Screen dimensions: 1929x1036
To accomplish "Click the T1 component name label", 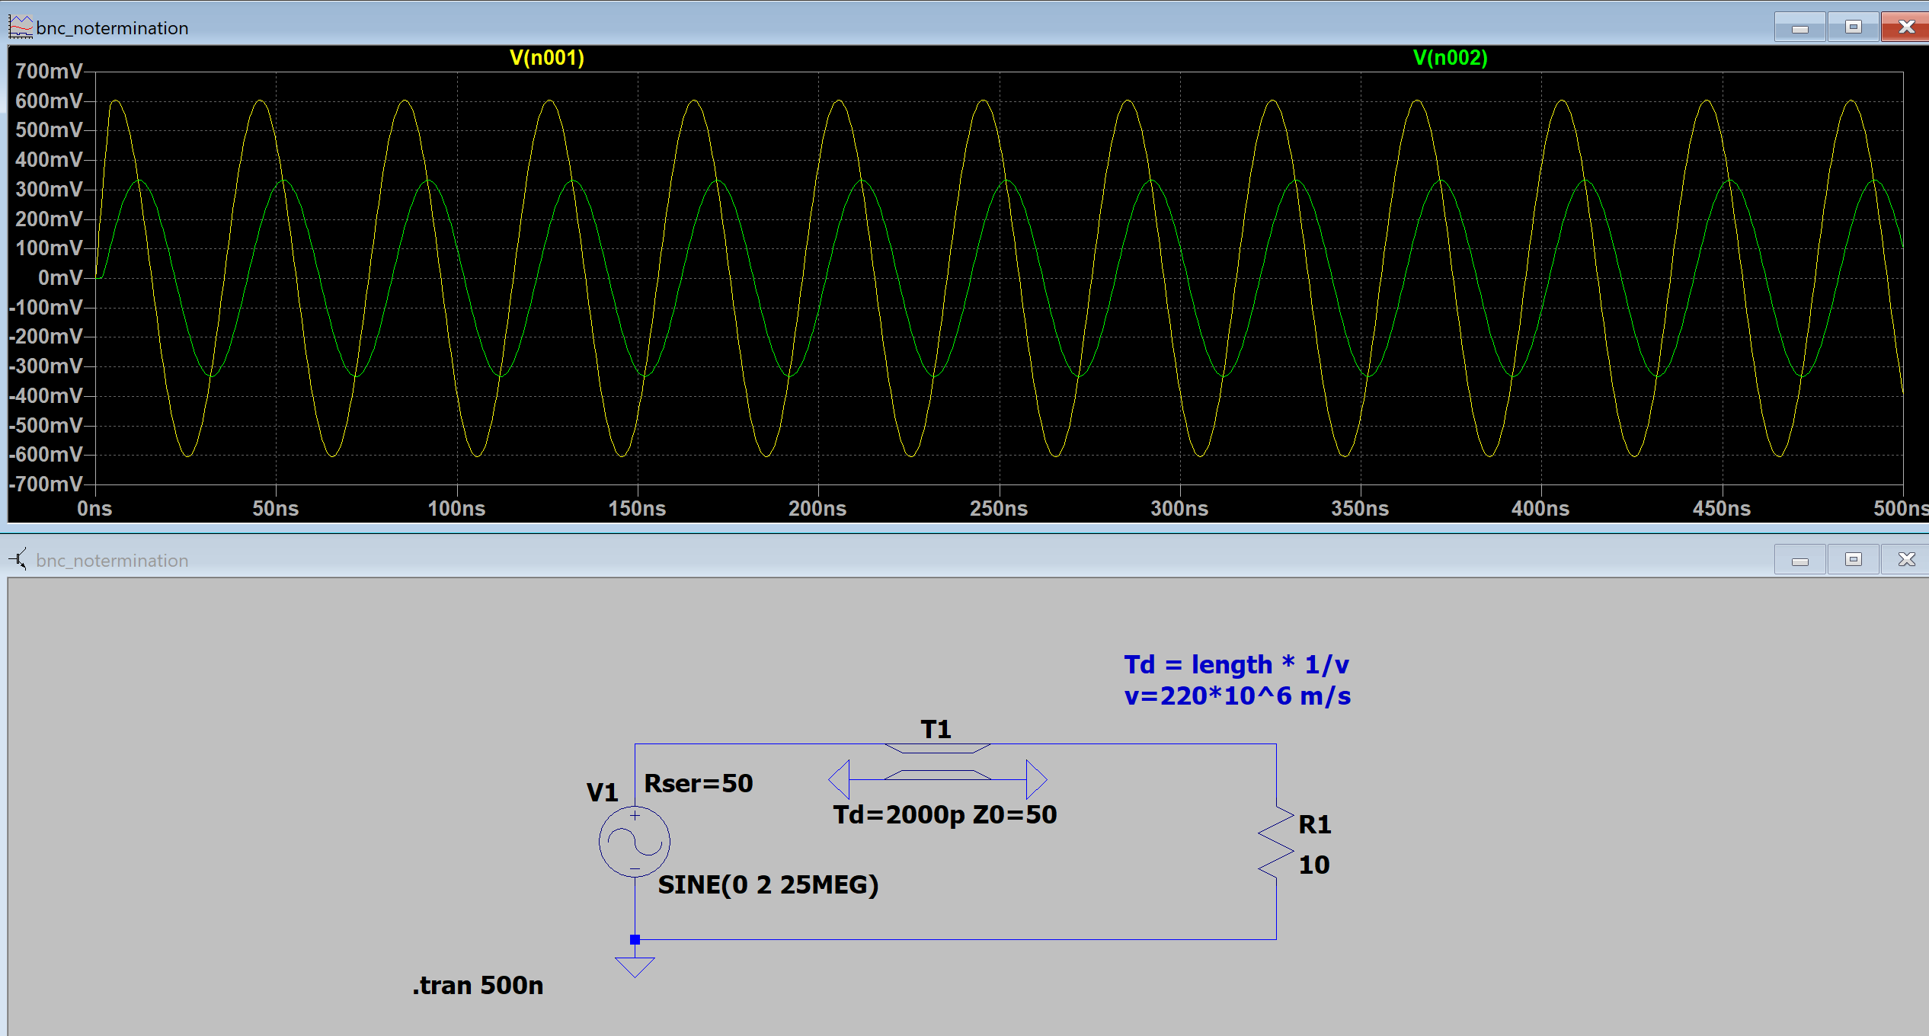I will 936,729.
